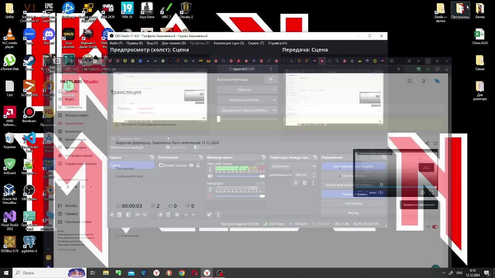Image resolution: width=495 pixels, height=278 pixels.
Task: Open Затухание transition type combo box
Action: click(293, 166)
